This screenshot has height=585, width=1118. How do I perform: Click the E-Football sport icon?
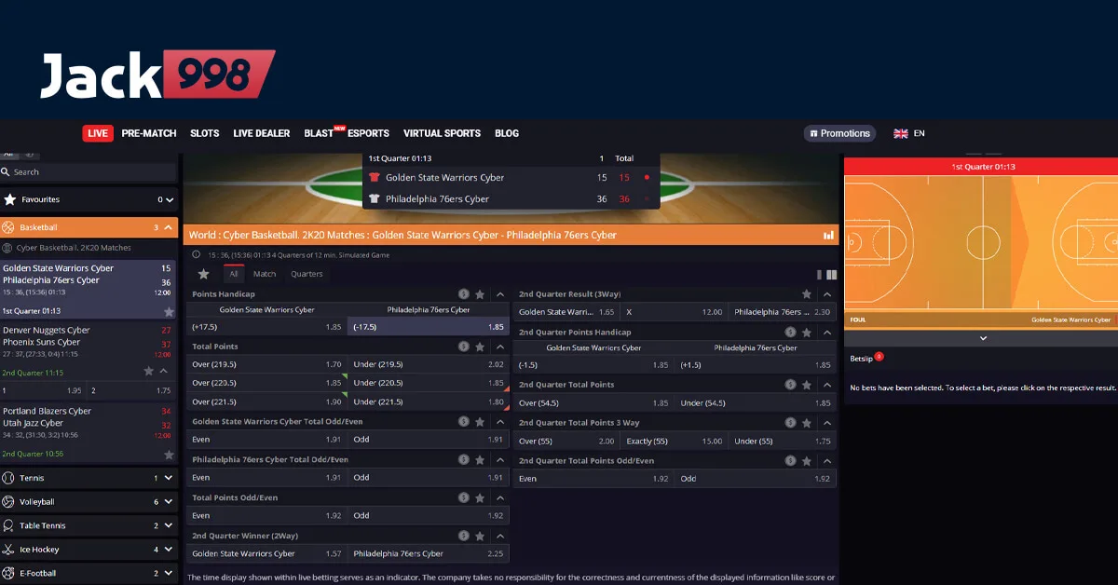pos(8,573)
